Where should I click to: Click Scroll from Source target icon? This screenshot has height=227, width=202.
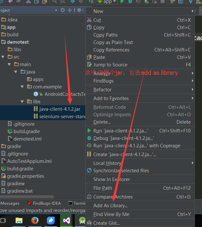click(x=63, y=10)
